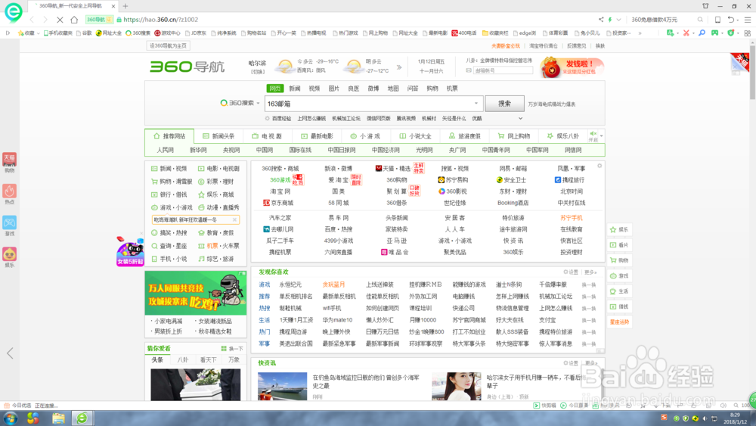Screen dimensions: 756x426
Task: Click the 搜索 search button
Action: (504, 103)
